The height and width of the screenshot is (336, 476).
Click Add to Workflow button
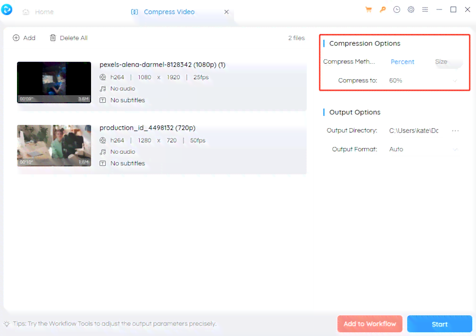[370, 324]
